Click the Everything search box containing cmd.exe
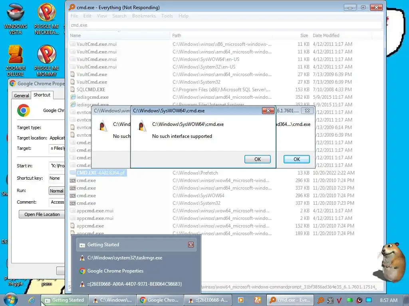The image size is (409, 306). click(x=226, y=25)
